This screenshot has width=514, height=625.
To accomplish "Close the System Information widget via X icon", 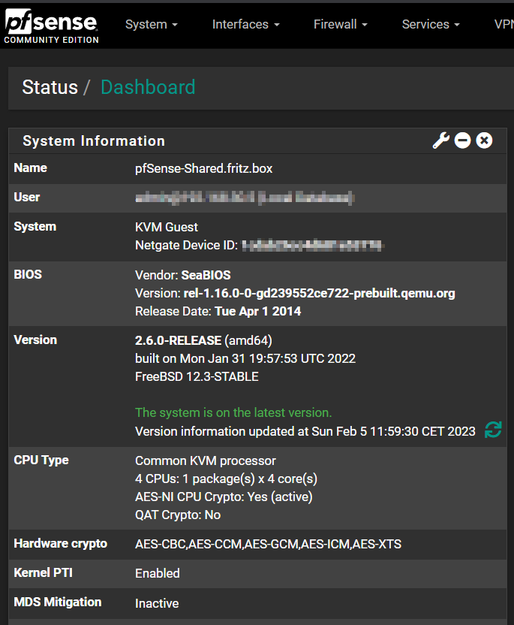I will click(484, 140).
